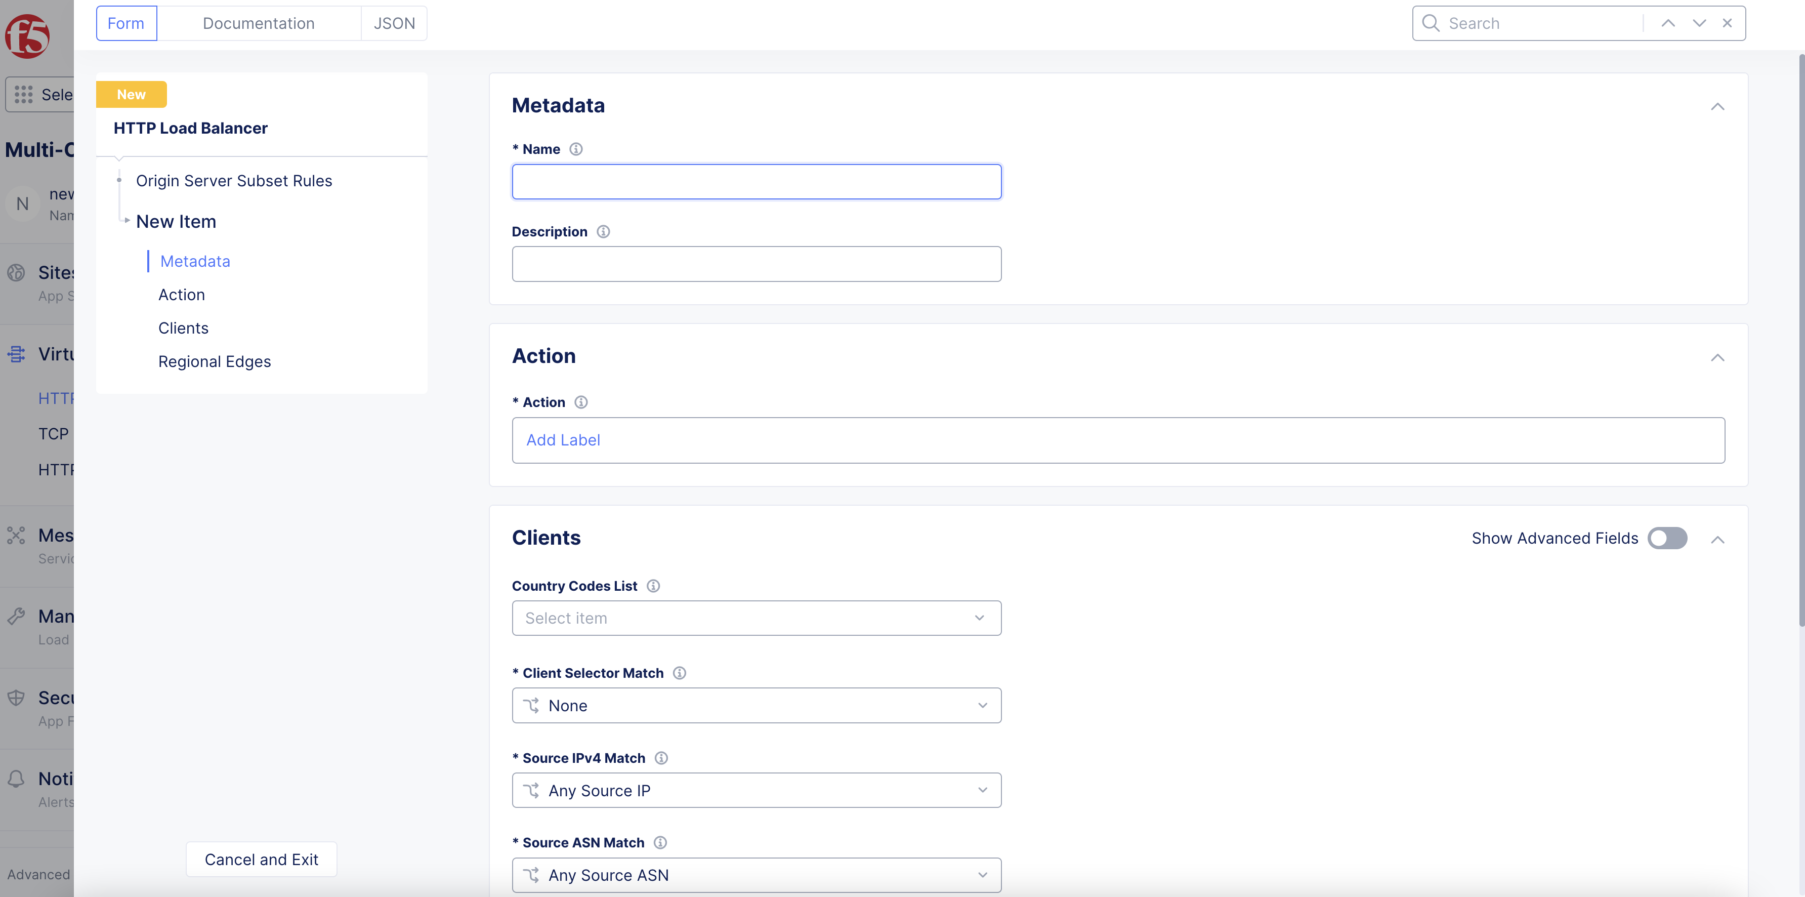The width and height of the screenshot is (1805, 897).
Task: Click the Description field info icon
Action: tap(603, 231)
